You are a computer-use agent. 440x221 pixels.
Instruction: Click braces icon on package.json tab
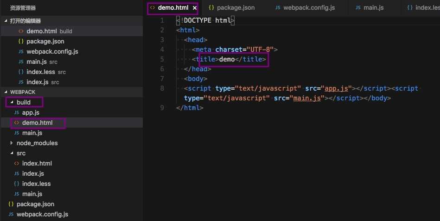point(211,8)
